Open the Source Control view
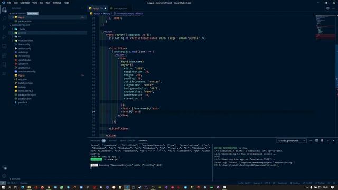 click(4, 28)
